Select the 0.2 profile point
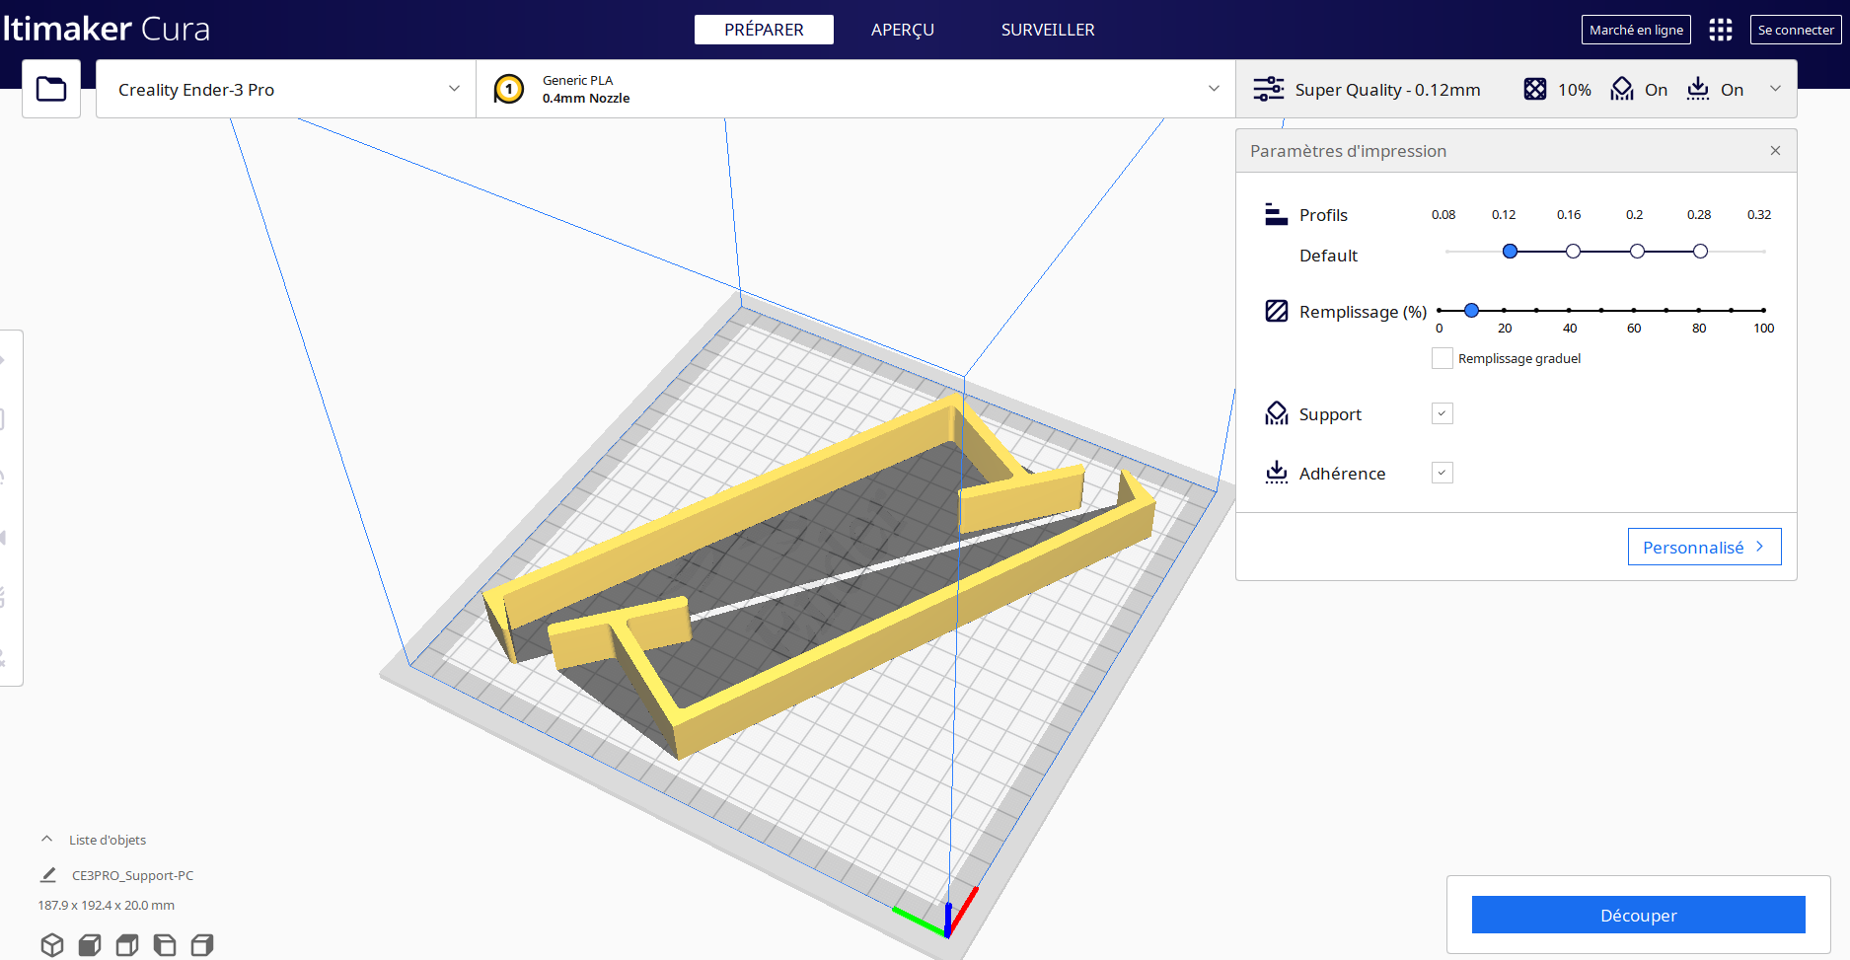This screenshot has width=1850, height=960. [x=1637, y=252]
